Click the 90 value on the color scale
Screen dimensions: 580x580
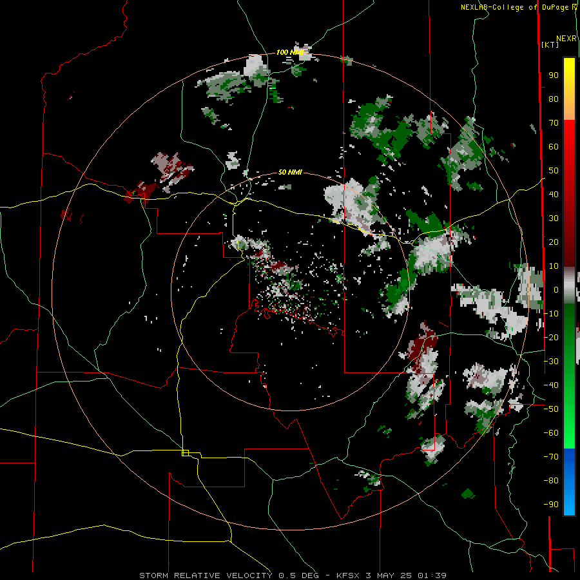coord(554,75)
